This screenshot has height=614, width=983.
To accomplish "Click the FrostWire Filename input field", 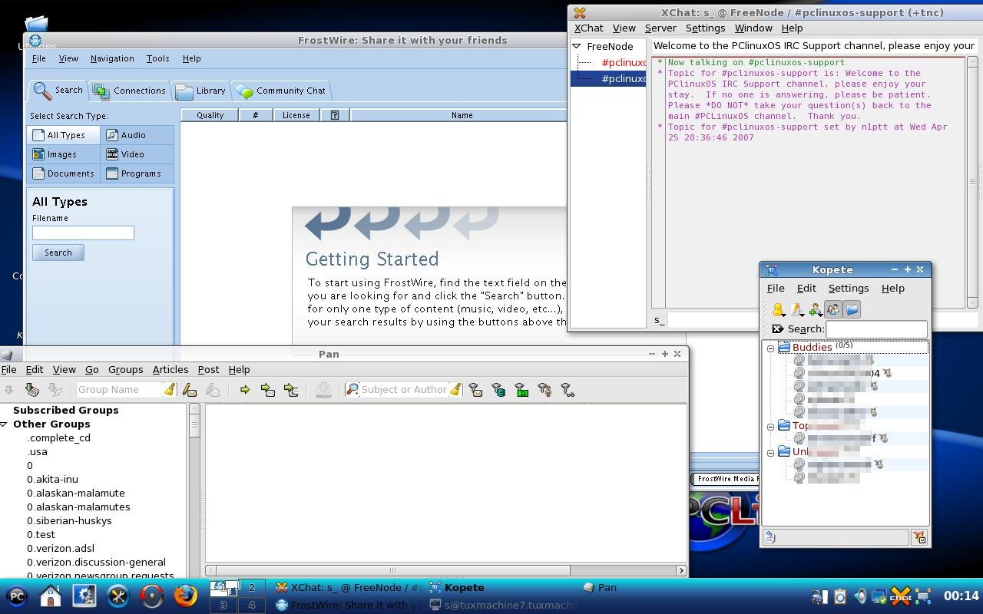I will tap(83, 233).
